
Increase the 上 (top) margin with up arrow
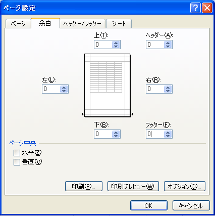tap(116, 43)
